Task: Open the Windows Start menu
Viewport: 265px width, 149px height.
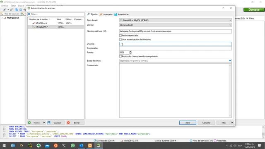Action: 4,145
